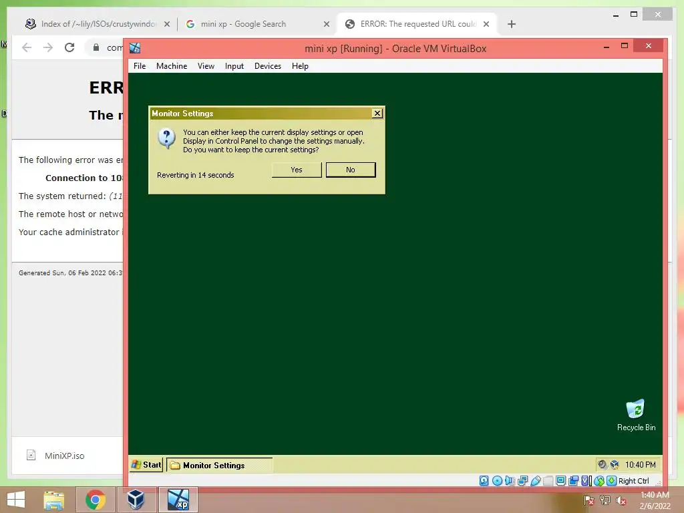Click the 'Reverting in 14 seconds' text
Image resolution: width=684 pixels, height=513 pixels.
click(x=196, y=175)
